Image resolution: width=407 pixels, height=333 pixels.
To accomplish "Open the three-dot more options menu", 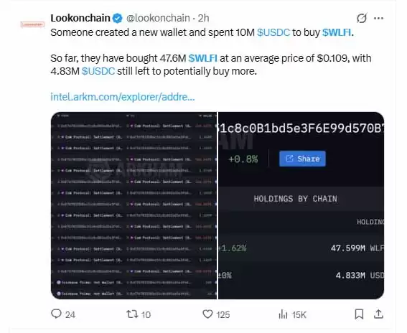I will point(378,18).
